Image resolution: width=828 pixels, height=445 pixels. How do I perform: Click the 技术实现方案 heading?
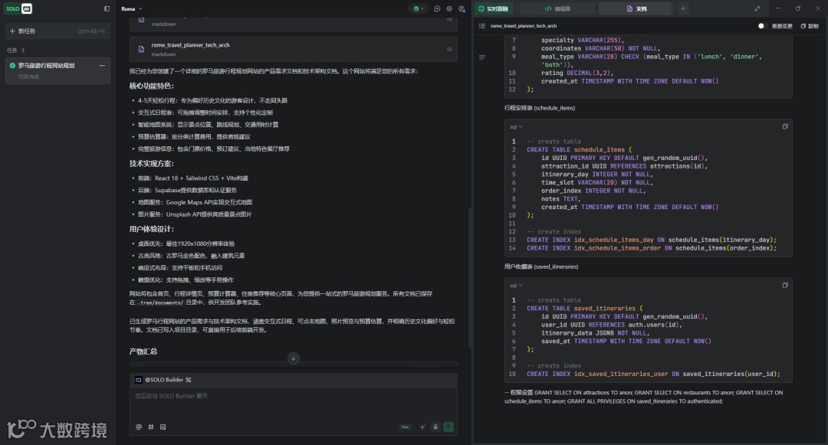coord(152,163)
